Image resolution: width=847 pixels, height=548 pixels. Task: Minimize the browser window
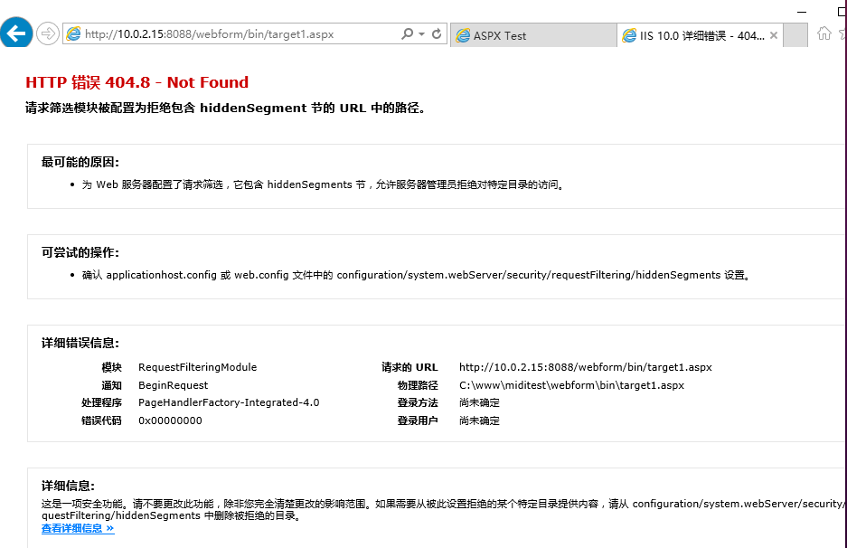[x=802, y=12]
